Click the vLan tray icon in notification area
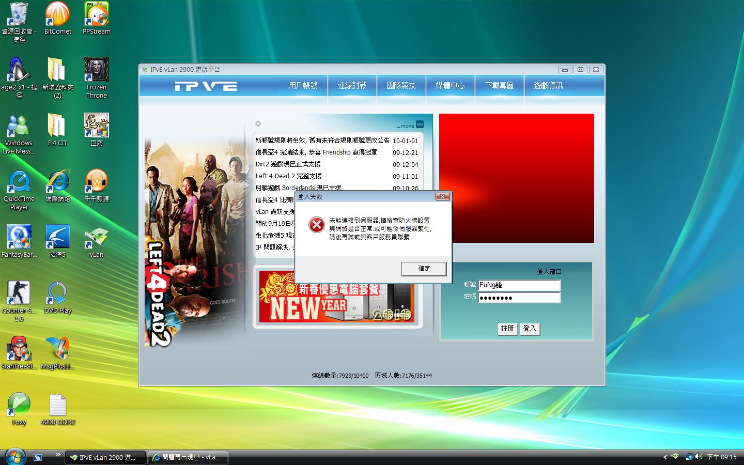 675,457
